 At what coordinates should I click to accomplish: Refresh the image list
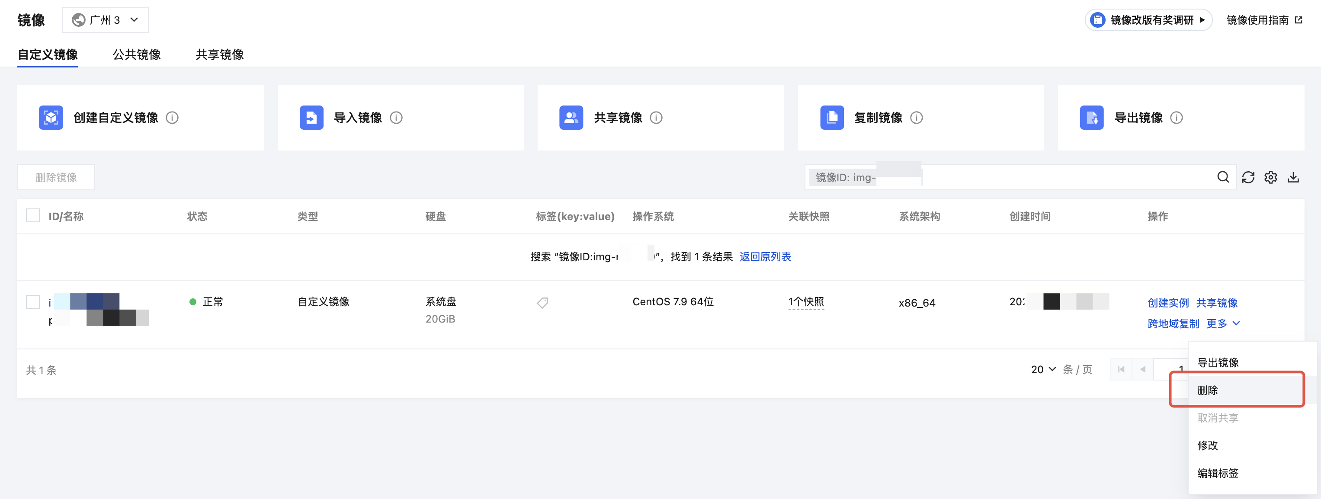tap(1247, 177)
